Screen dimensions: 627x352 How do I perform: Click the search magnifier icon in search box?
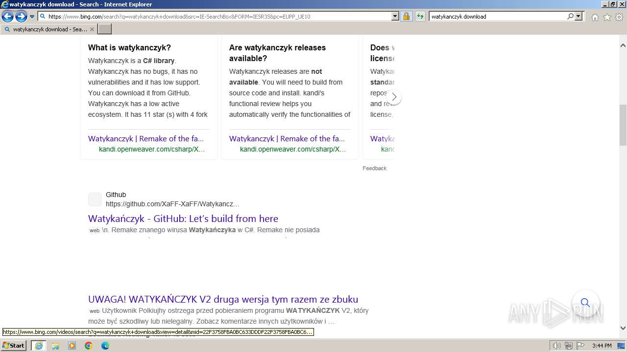[570, 16]
